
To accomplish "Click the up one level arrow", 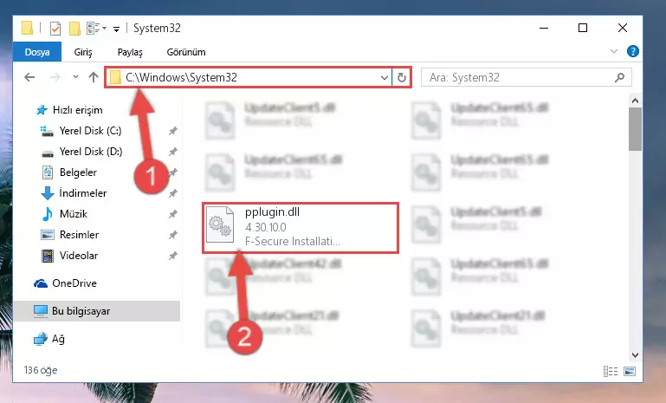I will [x=94, y=77].
